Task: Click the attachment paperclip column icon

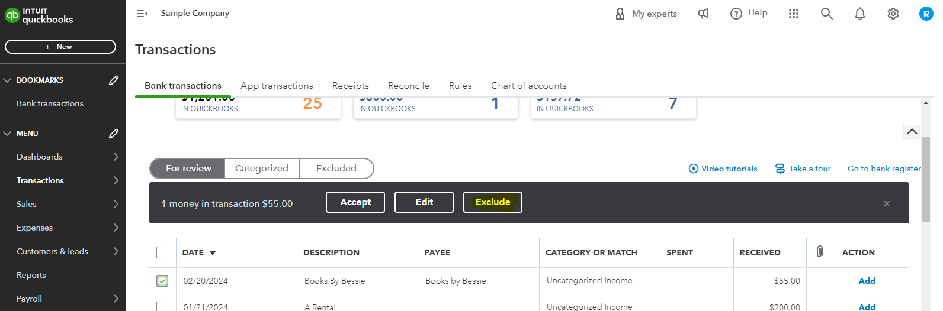Action: pyautogui.click(x=820, y=252)
